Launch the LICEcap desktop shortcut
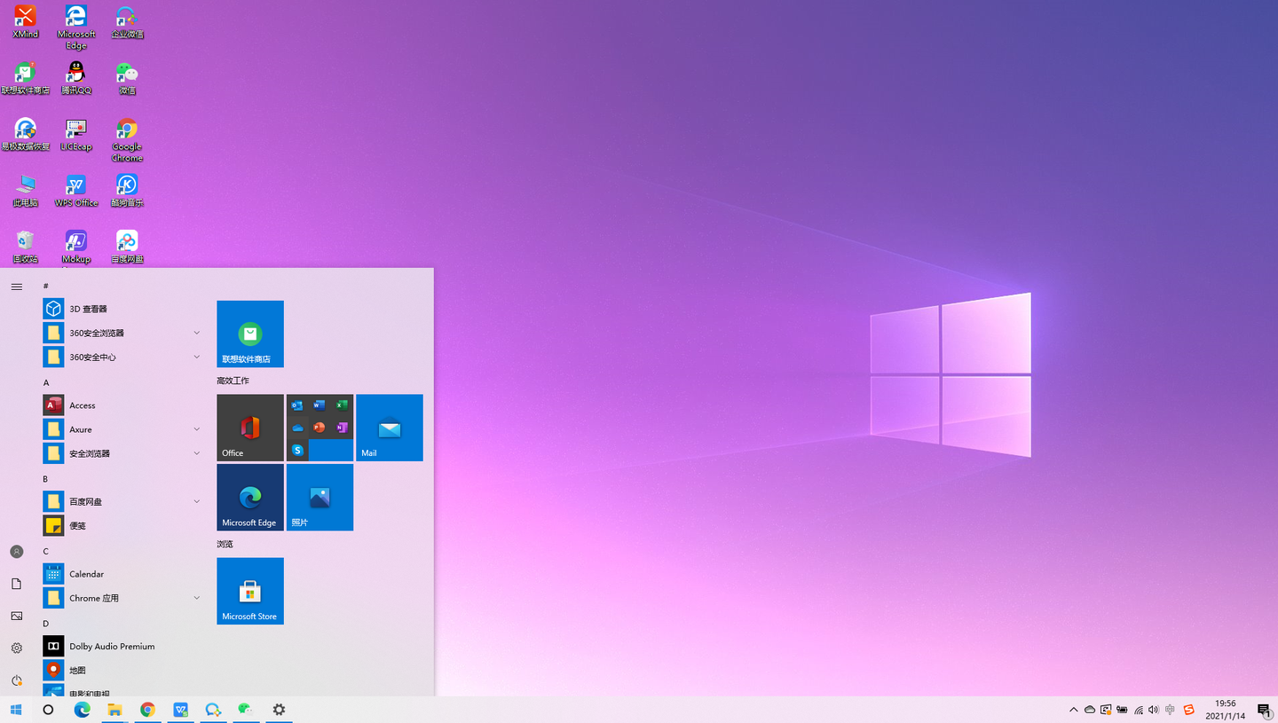Screen dimensions: 1278x723 (76, 135)
